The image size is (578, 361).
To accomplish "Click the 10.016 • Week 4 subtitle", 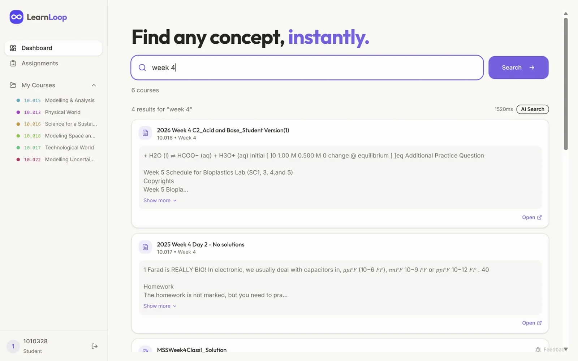I will 176,138.
